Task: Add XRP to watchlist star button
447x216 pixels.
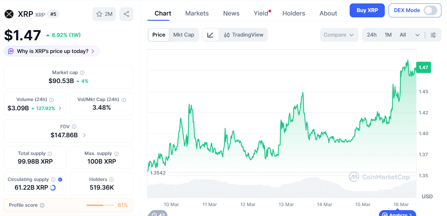Action: [104, 14]
